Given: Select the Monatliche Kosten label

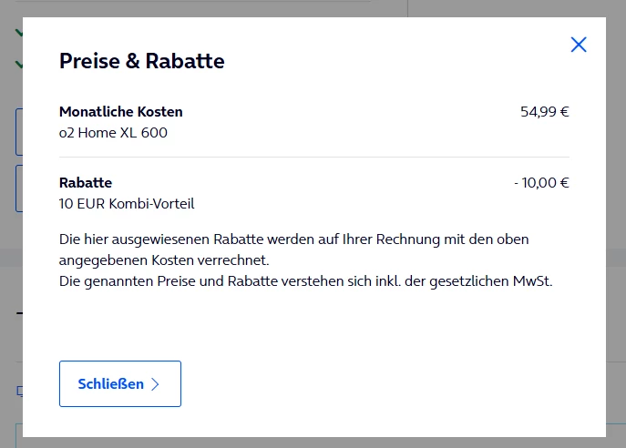Looking at the screenshot, I should pyautogui.click(x=120, y=112).
